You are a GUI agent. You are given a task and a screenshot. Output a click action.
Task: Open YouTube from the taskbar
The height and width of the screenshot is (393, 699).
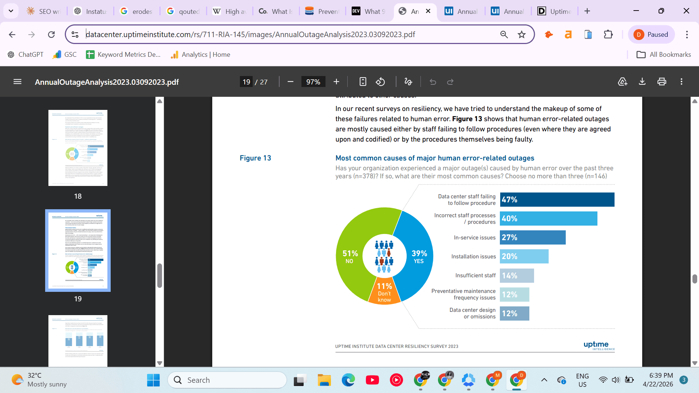372,380
